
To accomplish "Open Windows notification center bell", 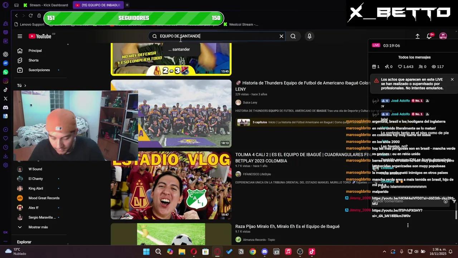I will click(450, 252).
